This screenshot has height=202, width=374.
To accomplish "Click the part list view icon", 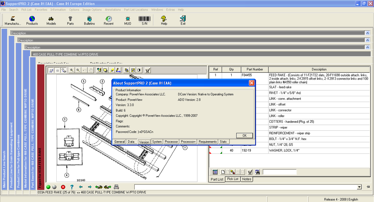I will [215, 172].
